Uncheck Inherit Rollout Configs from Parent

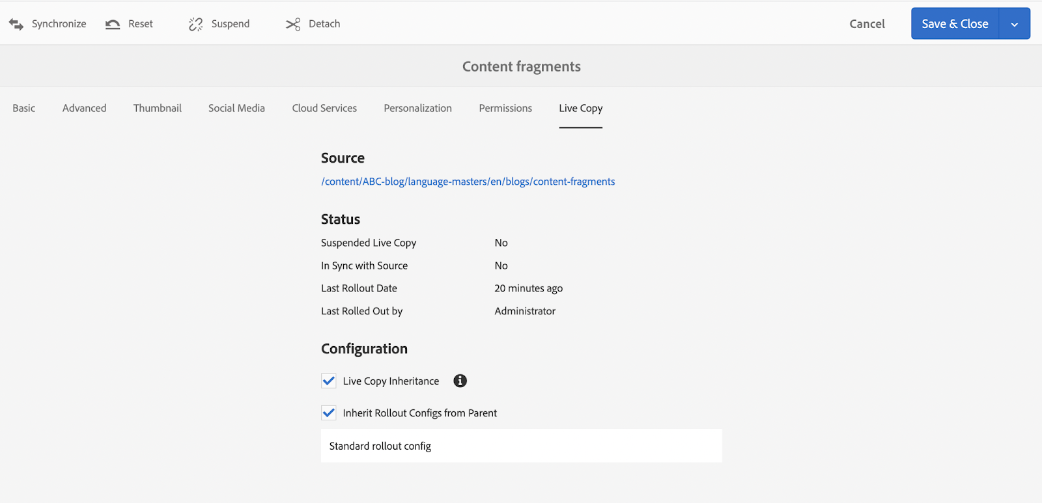[329, 413]
